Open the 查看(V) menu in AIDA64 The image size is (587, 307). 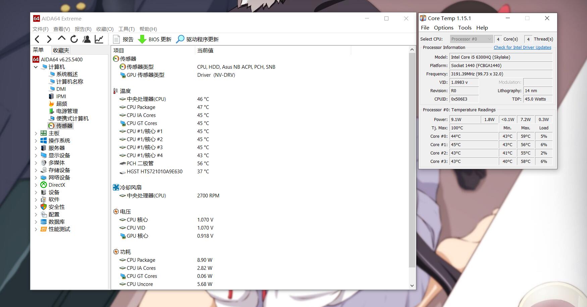pyautogui.click(x=62, y=29)
